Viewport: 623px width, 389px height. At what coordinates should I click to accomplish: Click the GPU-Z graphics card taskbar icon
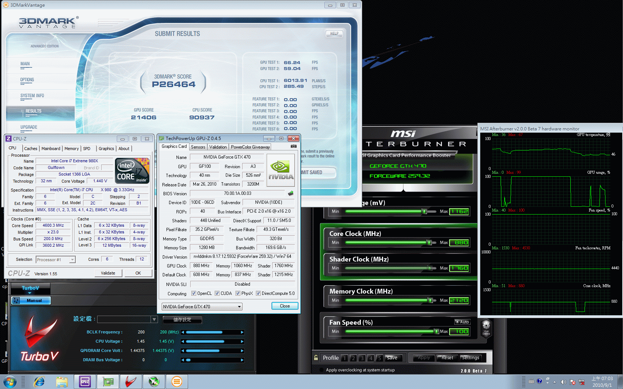click(x=108, y=381)
